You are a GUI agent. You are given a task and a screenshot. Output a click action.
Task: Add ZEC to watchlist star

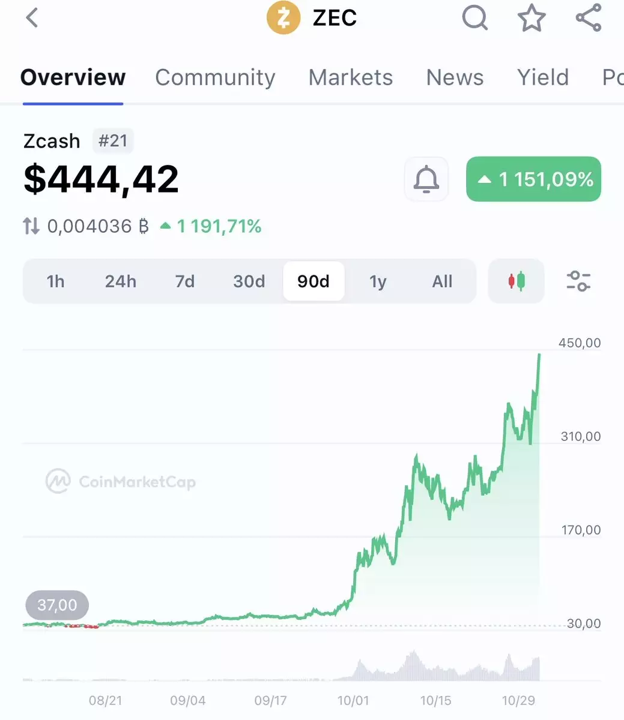(x=532, y=18)
